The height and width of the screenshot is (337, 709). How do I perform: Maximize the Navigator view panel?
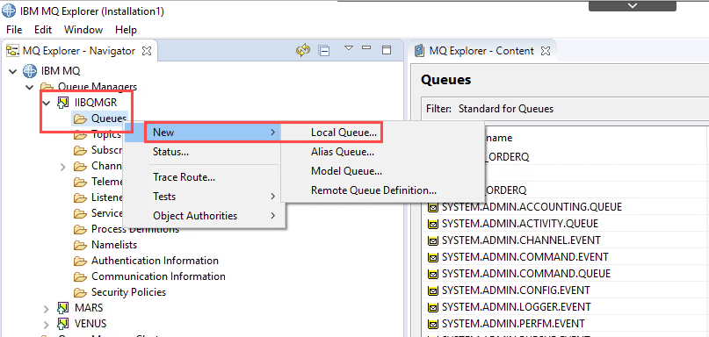point(387,50)
